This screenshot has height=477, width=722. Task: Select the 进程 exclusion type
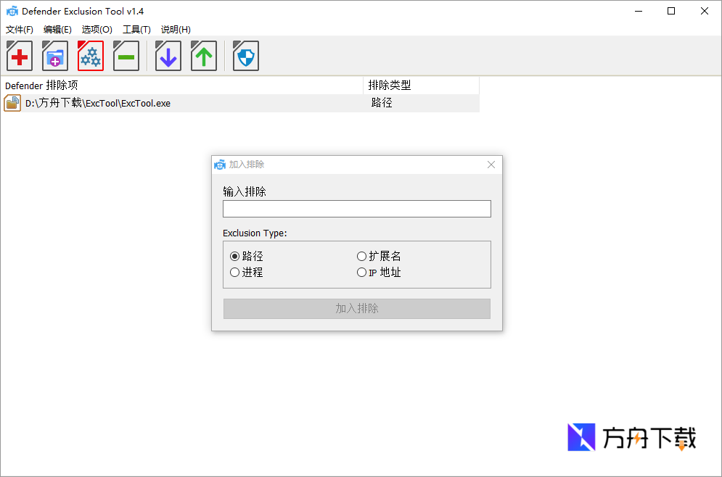(234, 272)
